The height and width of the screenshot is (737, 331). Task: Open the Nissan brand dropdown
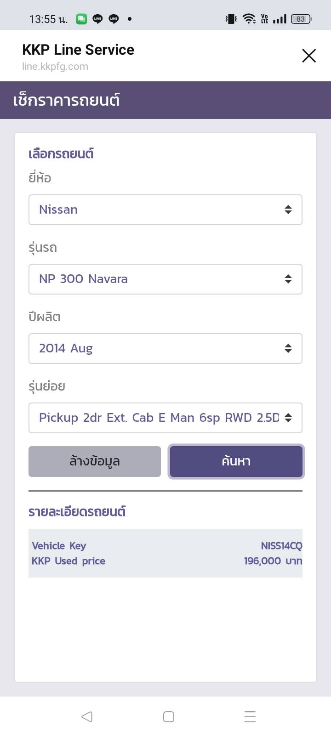click(165, 210)
